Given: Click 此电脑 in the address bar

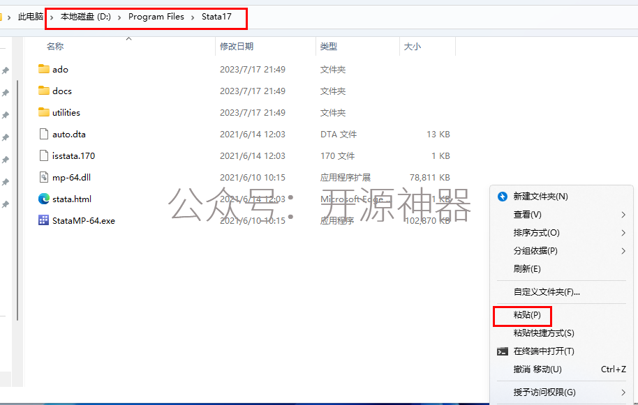Looking at the screenshot, I should click(x=31, y=17).
